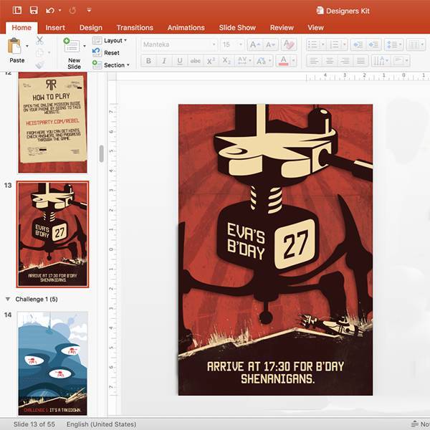430x430 pixels.
Task: Toggle Align Left paragraph alignment
Action: point(314,61)
